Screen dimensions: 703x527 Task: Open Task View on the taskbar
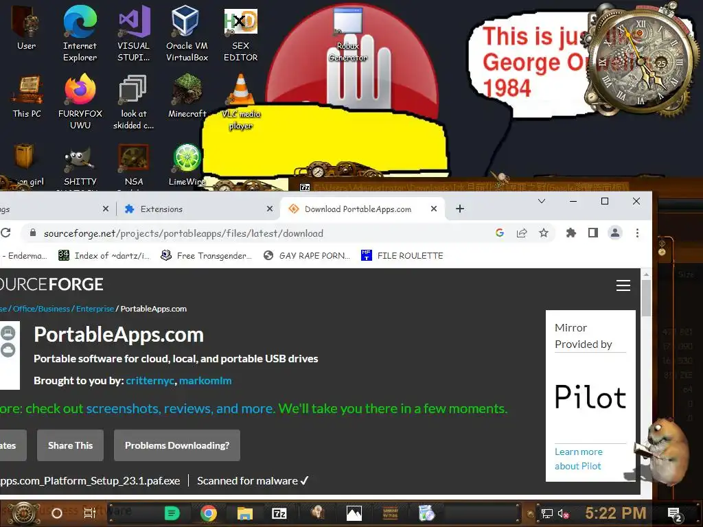click(x=90, y=513)
